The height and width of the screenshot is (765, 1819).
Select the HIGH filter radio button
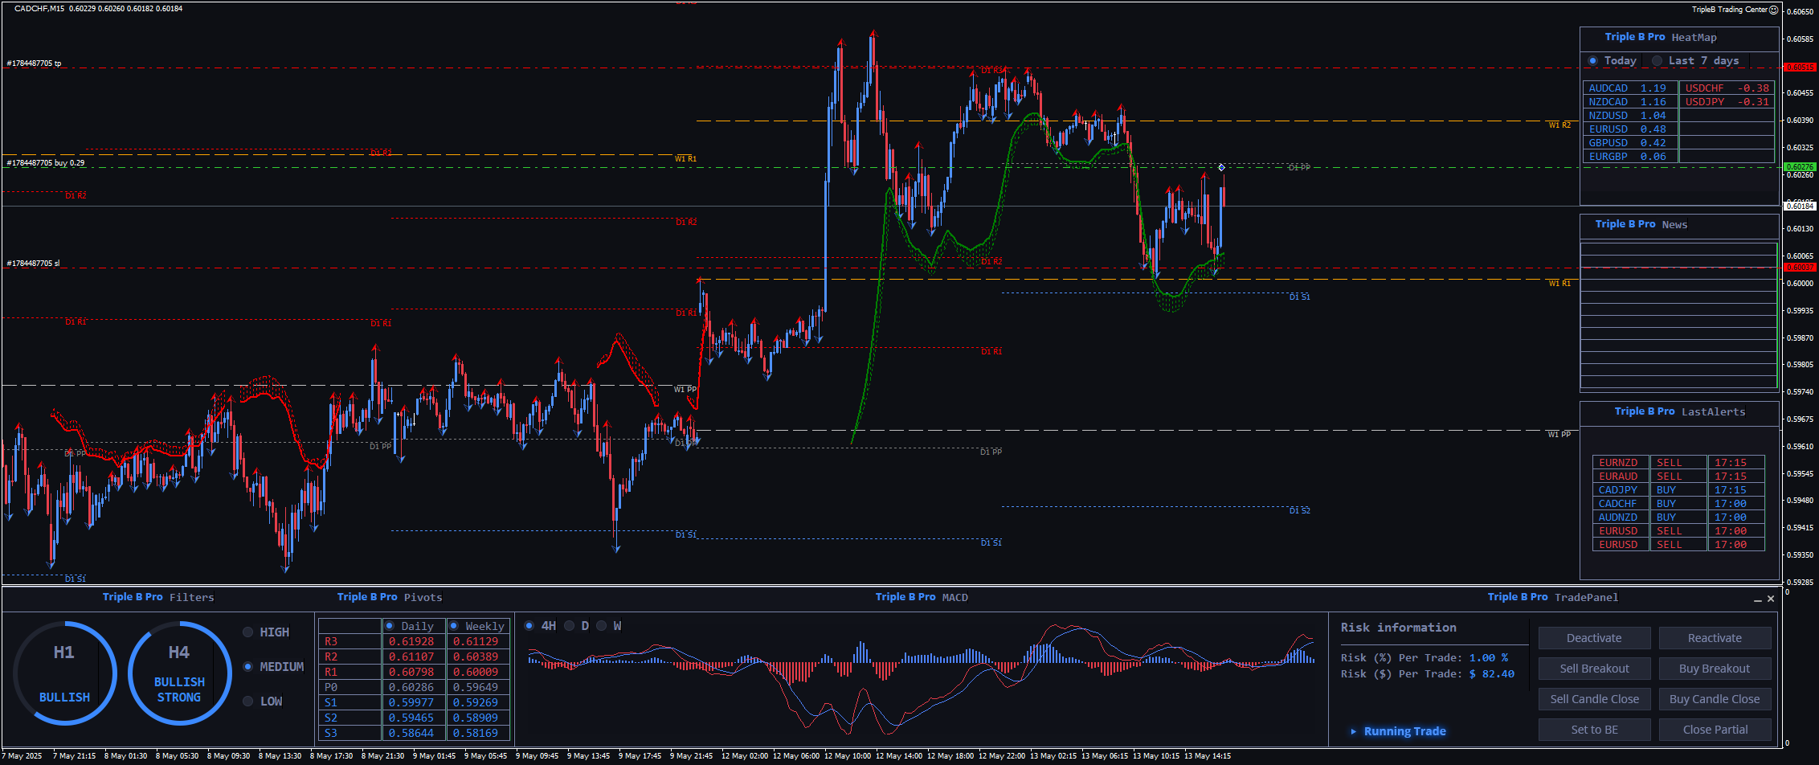[x=248, y=632]
